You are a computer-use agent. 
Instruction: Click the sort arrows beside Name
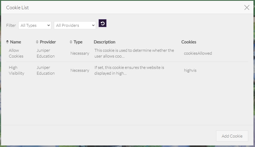point(7,42)
